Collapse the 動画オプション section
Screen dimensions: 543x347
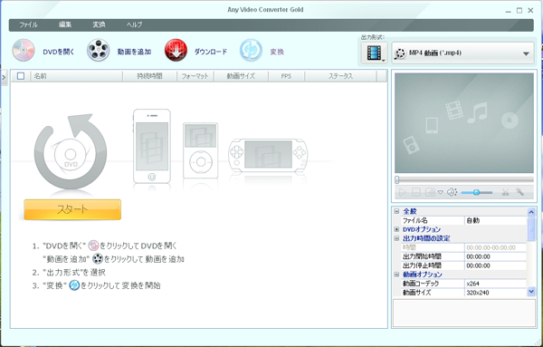[x=396, y=275]
